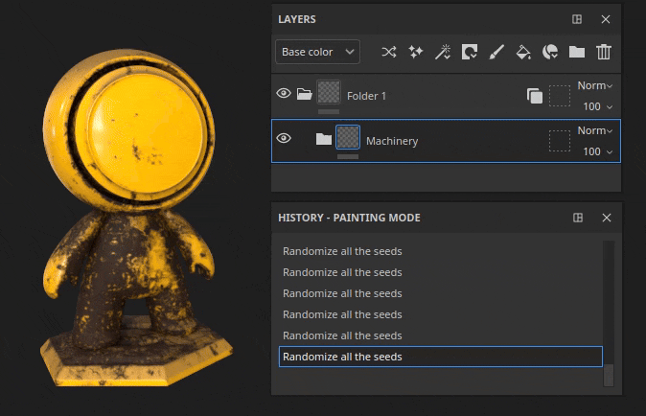The image size is (646, 416).
Task: Click the instancing icon on Folder 1
Action: click(x=535, y=95)
